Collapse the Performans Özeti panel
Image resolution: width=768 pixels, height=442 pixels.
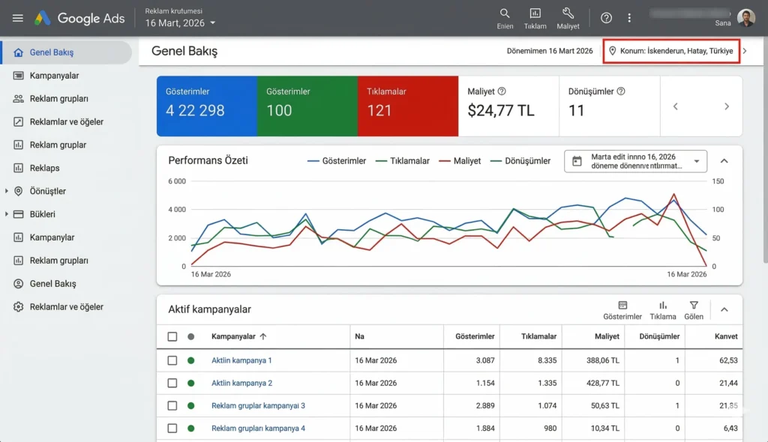coord(724,161)
